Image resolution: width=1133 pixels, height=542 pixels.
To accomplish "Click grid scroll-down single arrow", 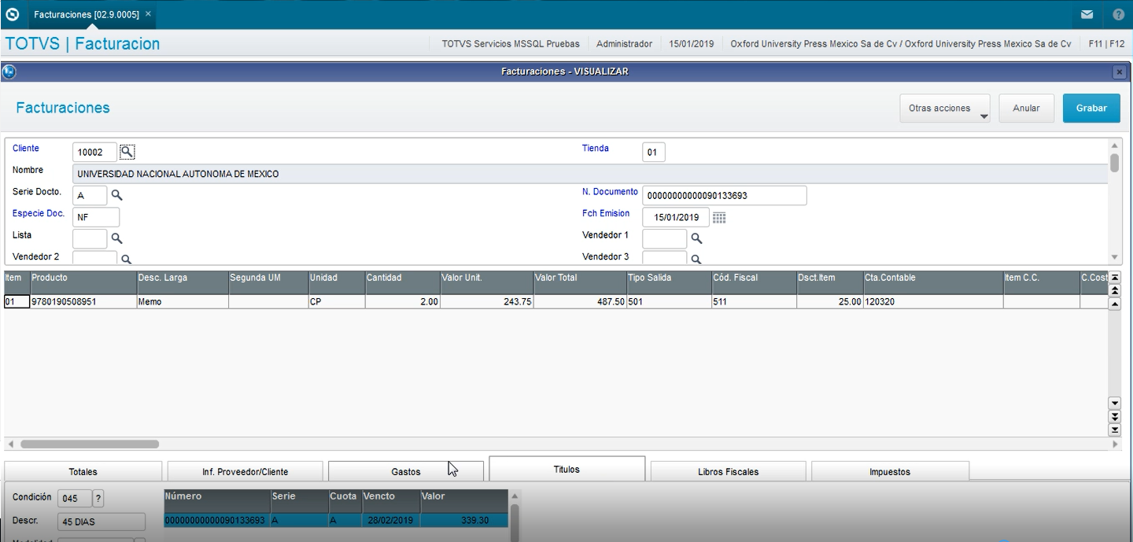I will click(x=1114, y=403).
